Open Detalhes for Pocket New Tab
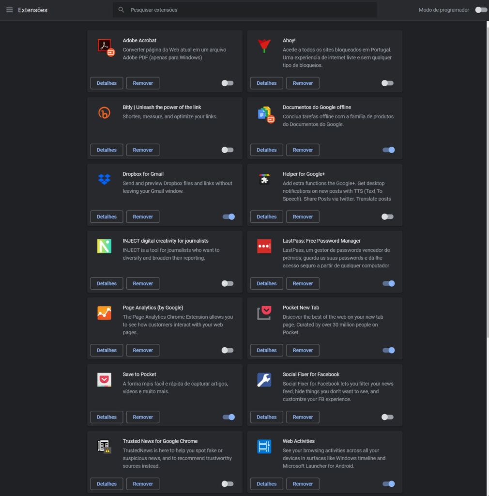This screenshot has width=489, height=496. tap(266, 350)
